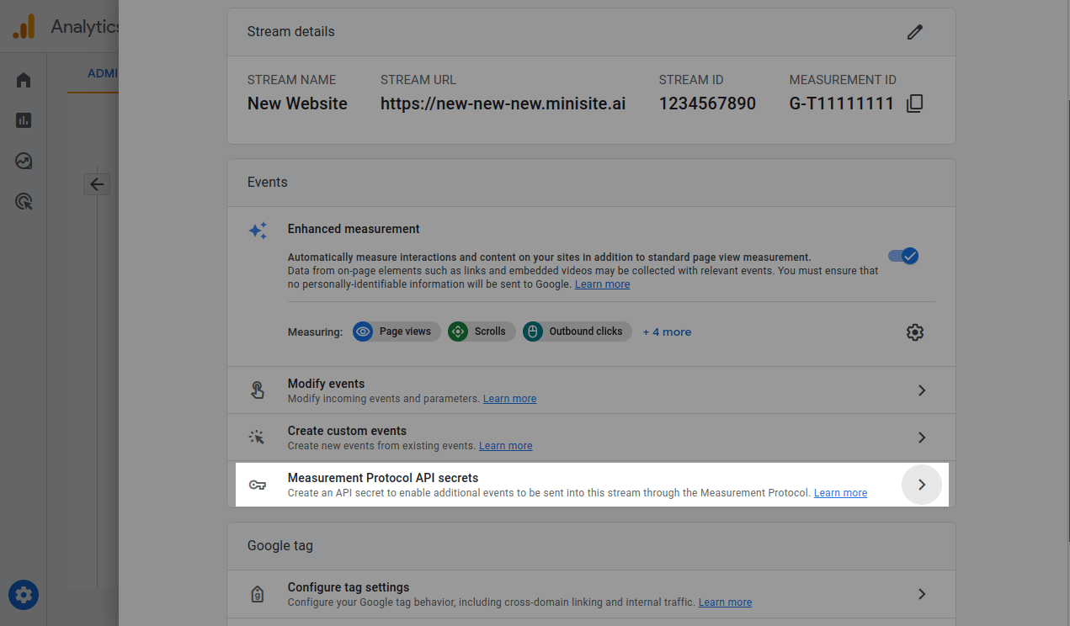
Task: Open Advertising icon in left sidebar
Action: click(24, 201)
